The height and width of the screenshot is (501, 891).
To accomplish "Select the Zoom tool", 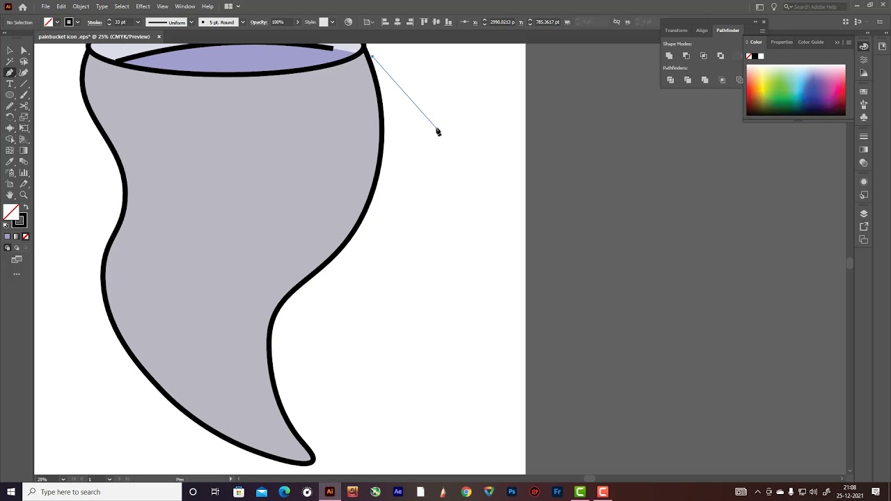I will point(24,195).
